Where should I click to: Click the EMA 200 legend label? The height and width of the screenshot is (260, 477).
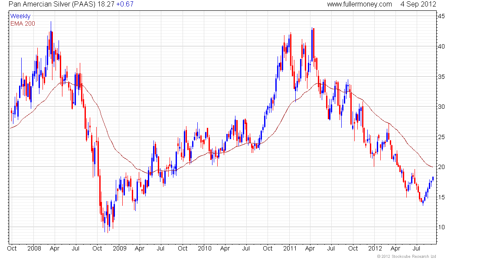[x=23, y=23]
